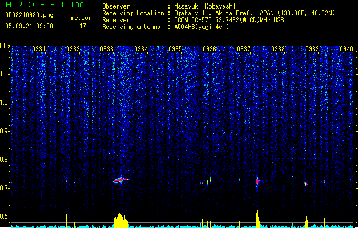Click the 0.9 kHz axis tick label
Image resolution: width=359 pixels, height=228 pixels.
(x=5, y=131)
